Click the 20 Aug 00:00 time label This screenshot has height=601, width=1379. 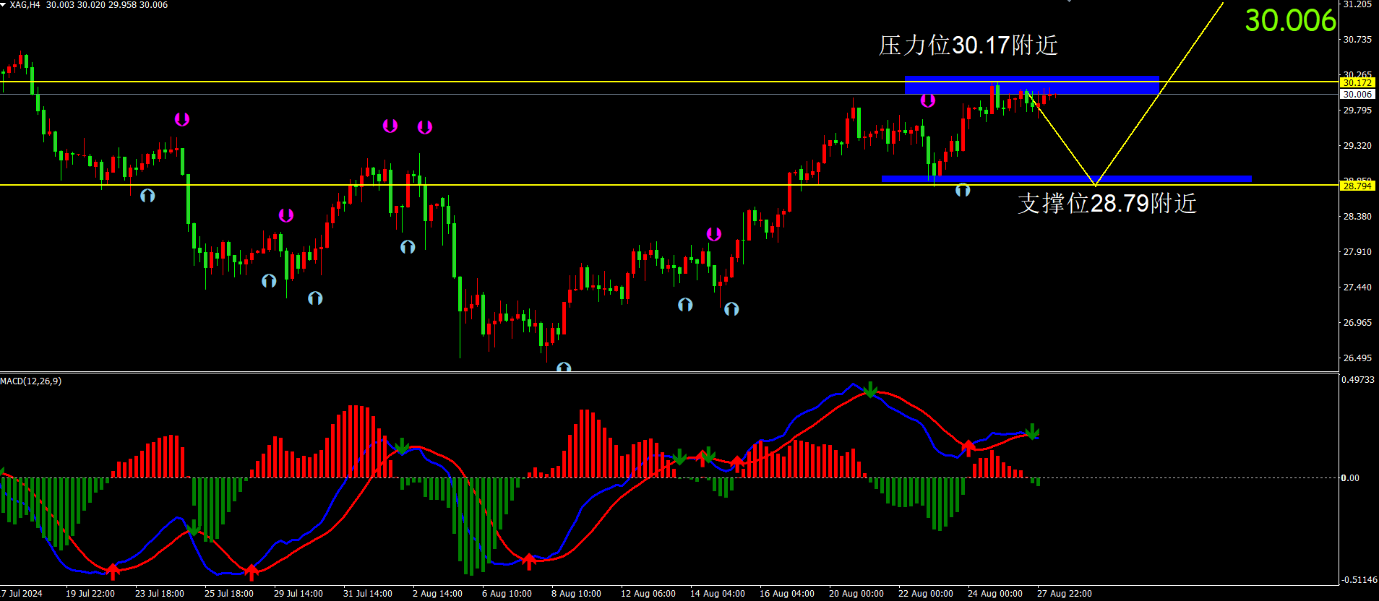(856, 594)
